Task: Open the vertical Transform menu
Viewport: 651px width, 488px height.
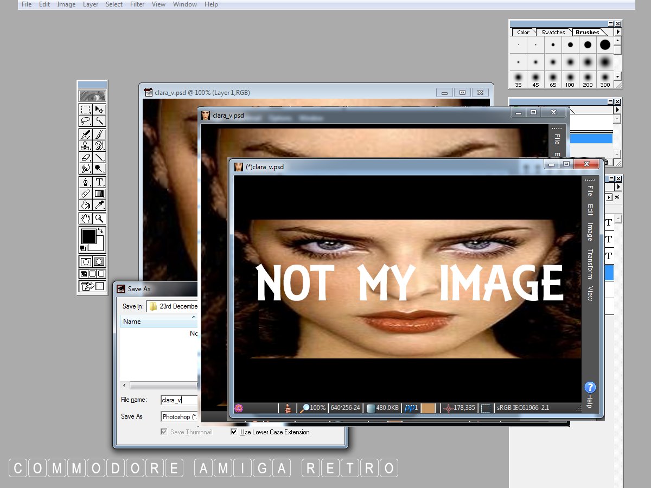Action: coord(590,264)
